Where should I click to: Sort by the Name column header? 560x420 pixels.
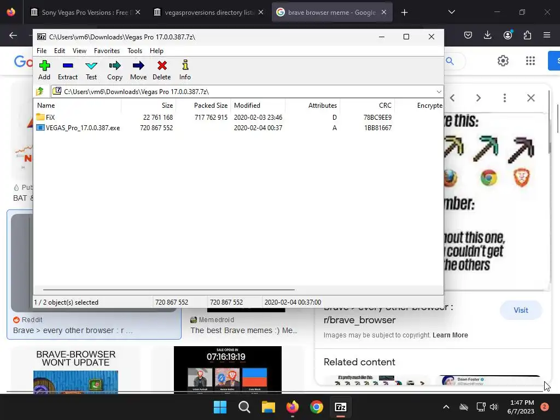(x=78, y=106)
